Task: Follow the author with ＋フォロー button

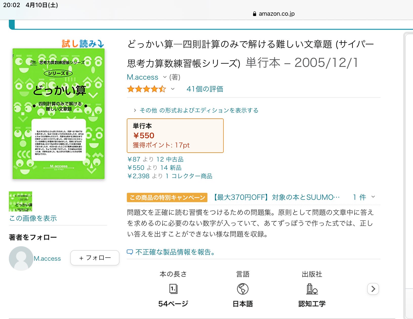Action: [x=95, y=258]
